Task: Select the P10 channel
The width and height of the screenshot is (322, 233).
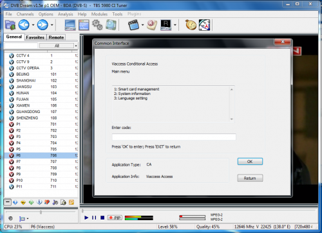Action: (41, 180)
